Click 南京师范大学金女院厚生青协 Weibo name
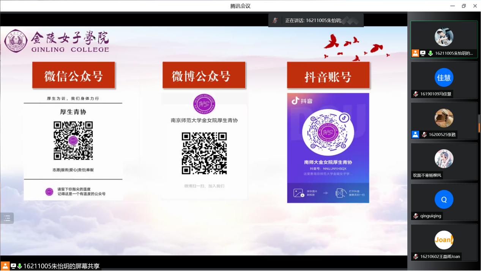 [204, 120]
